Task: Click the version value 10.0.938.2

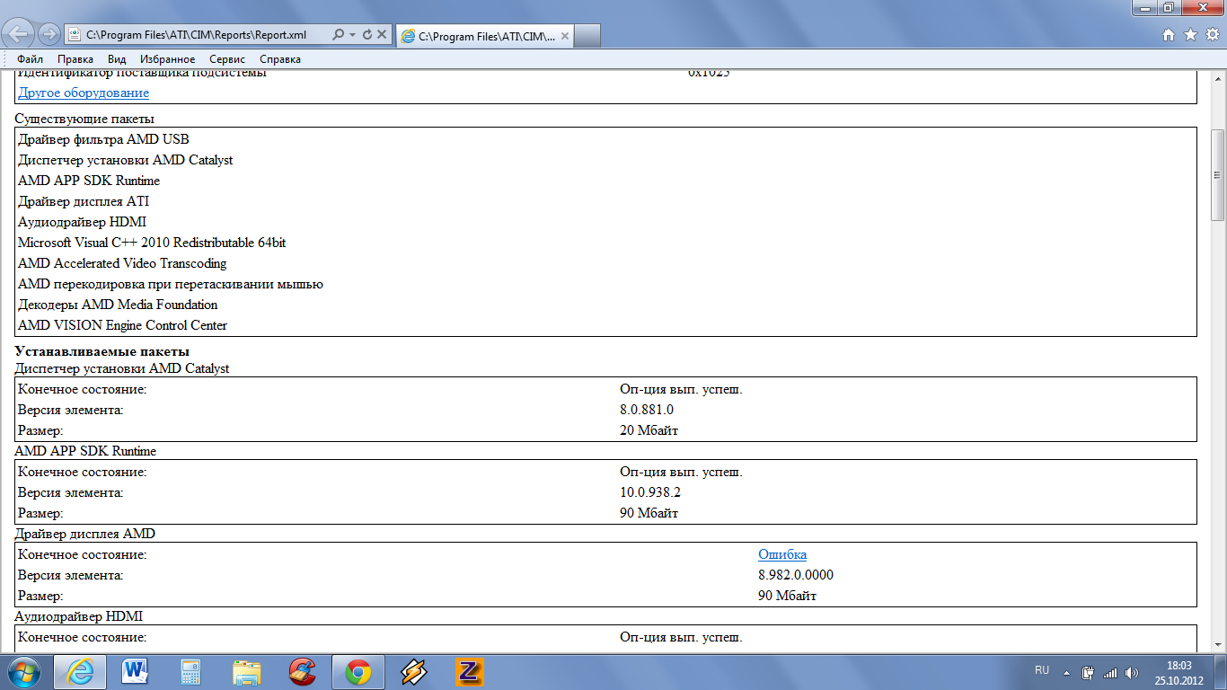Action: coord(650,492)
